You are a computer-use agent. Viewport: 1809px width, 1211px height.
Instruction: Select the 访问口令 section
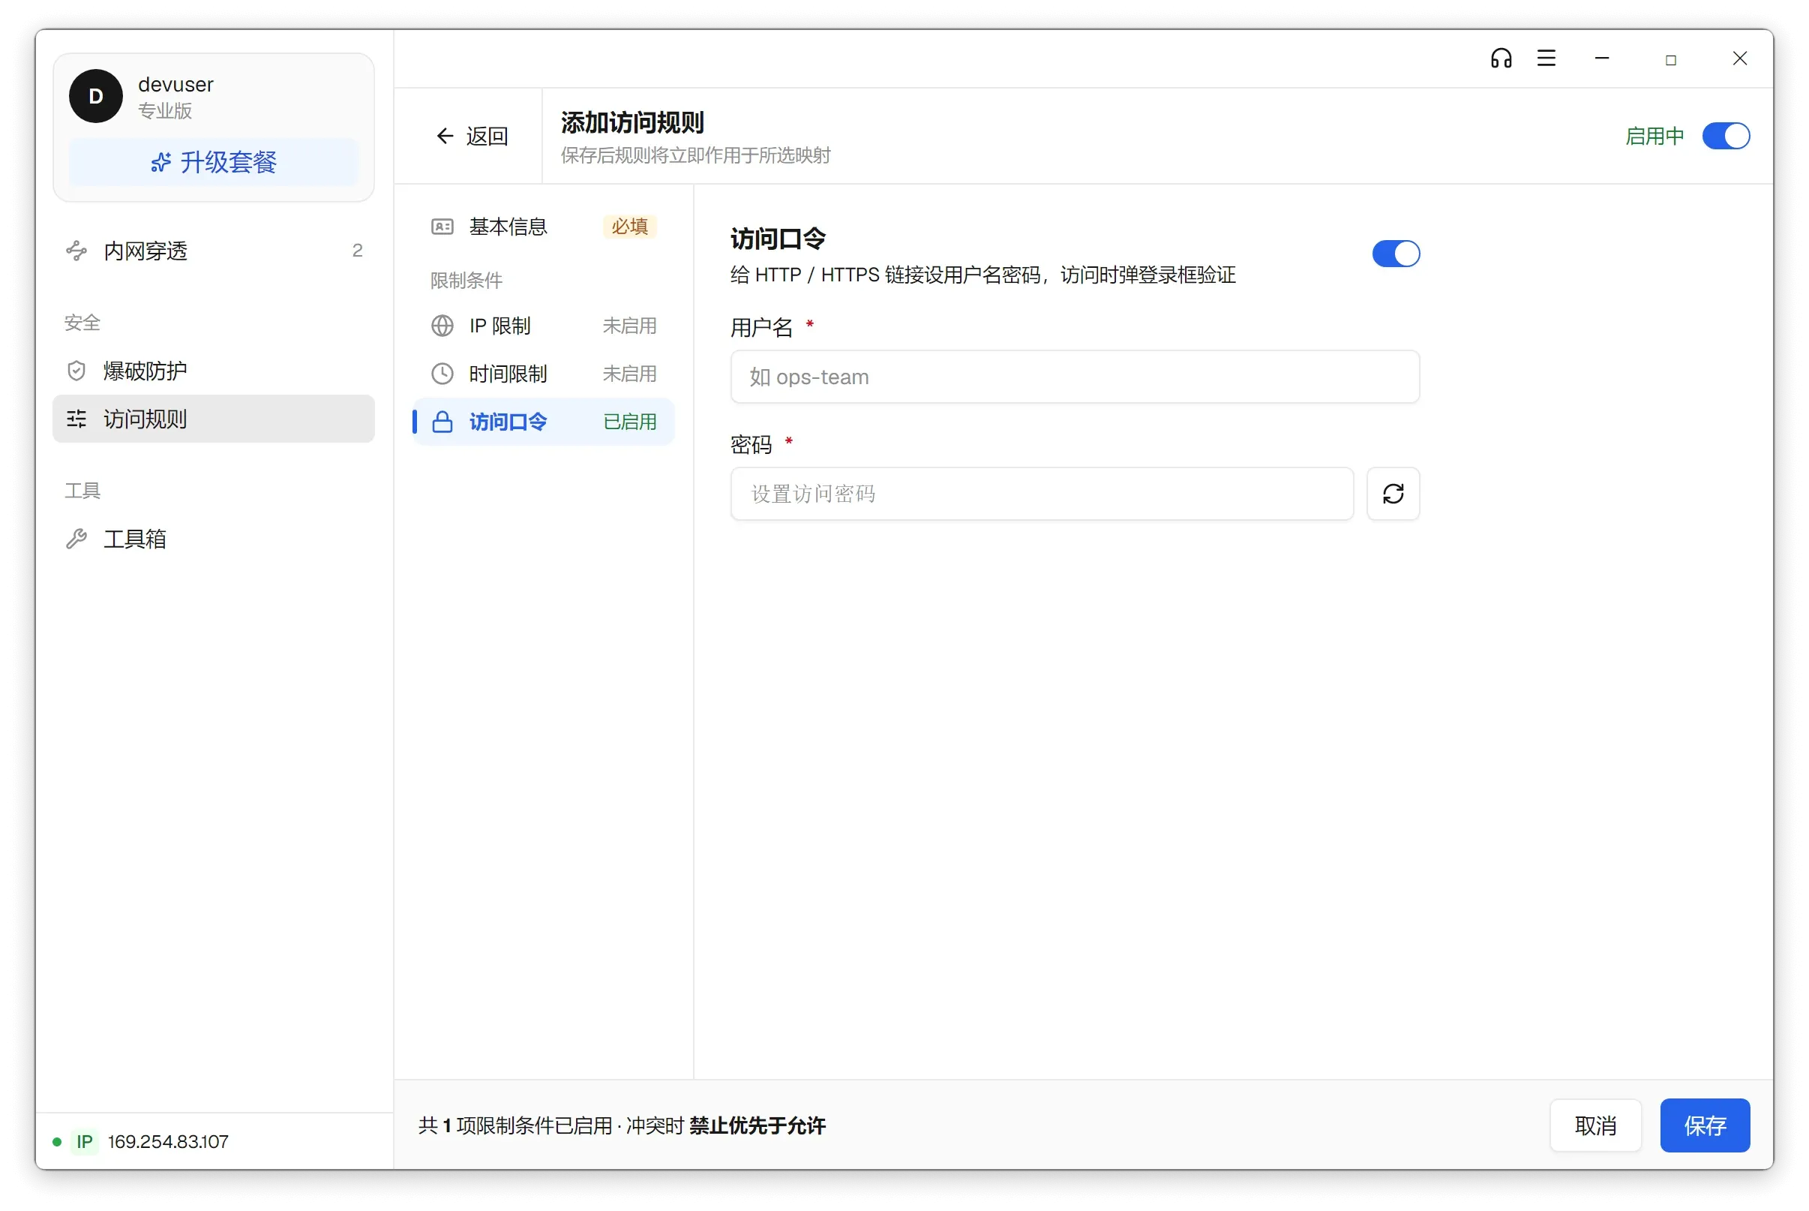(x=543, y=422)
